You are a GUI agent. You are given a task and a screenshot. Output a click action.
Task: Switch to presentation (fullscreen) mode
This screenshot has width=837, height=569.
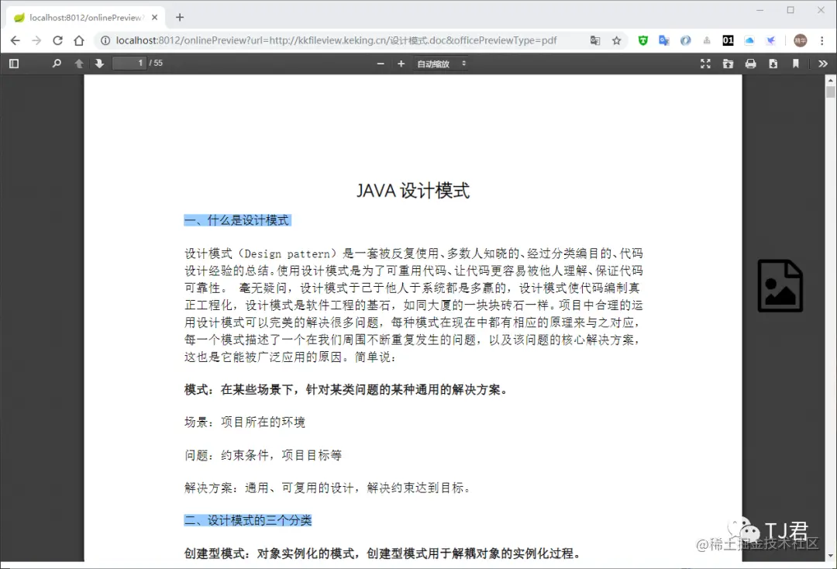click(705, 63)
